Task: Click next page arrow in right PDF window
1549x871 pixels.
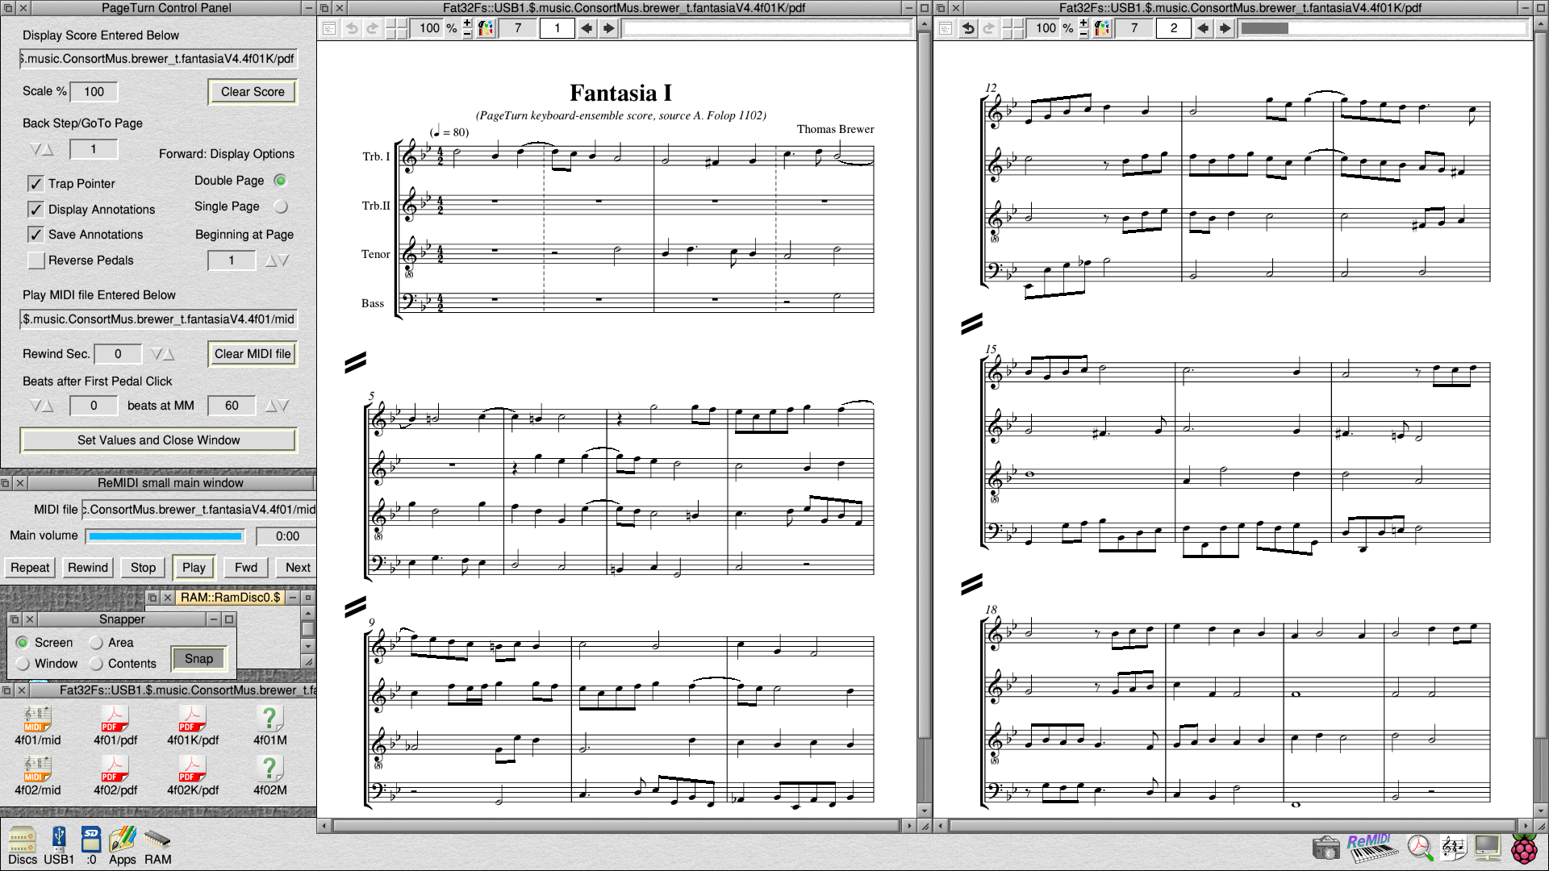Action: [1225, 28]
